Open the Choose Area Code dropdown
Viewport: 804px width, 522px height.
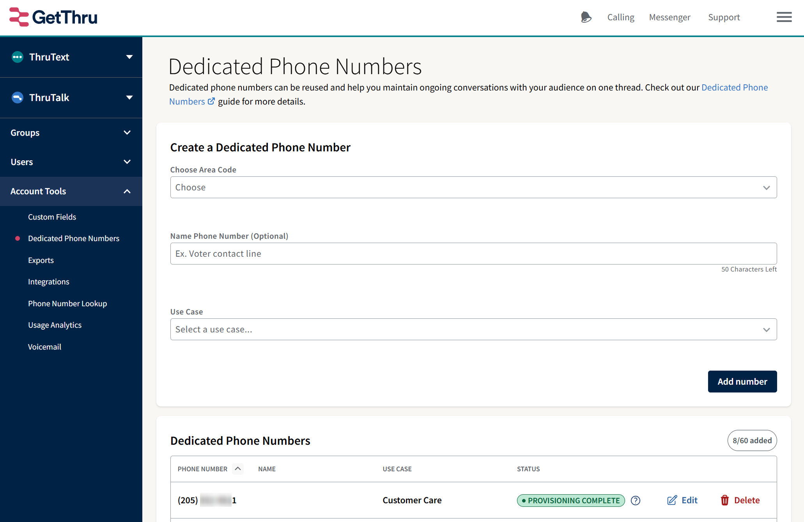(x=473, y=187)
